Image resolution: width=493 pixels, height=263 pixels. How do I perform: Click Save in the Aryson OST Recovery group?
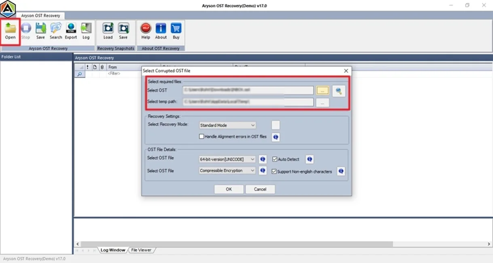tap(40, 31)
